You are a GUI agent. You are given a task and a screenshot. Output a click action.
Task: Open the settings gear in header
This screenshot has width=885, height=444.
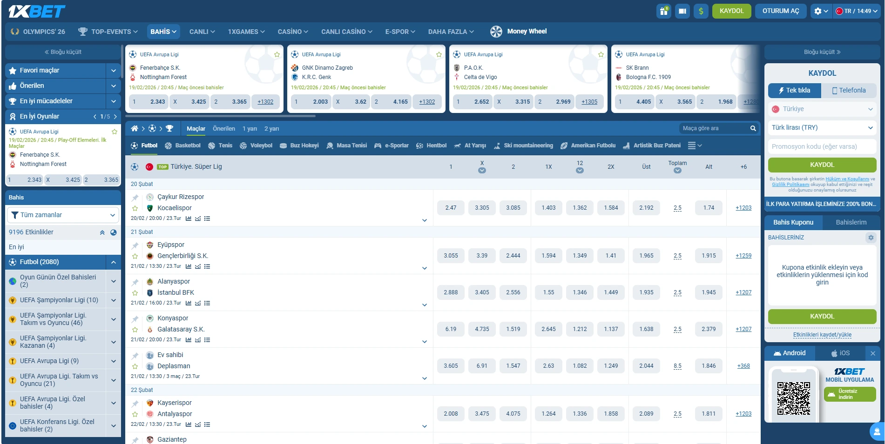pos(818,11)
